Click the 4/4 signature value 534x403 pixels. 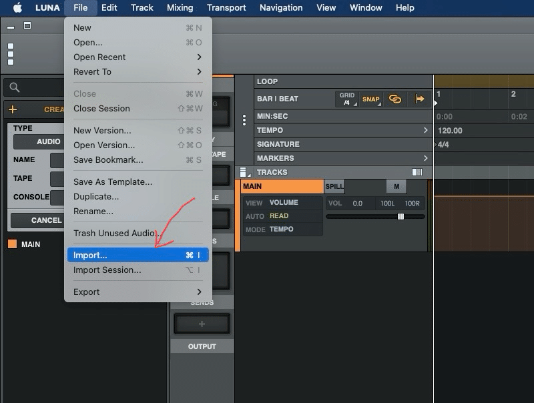443,145
